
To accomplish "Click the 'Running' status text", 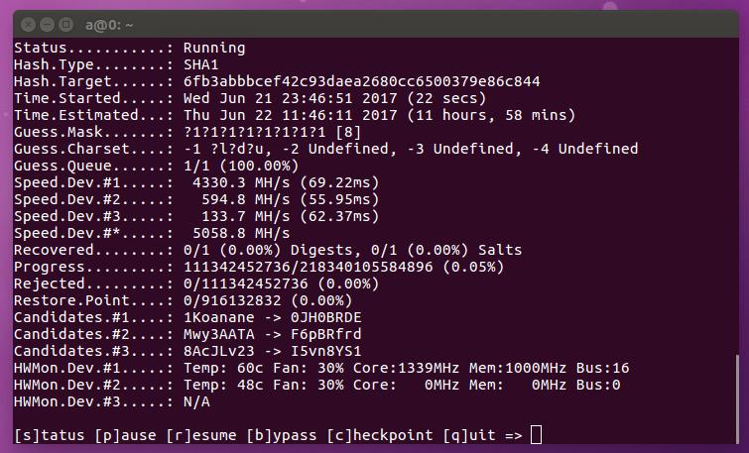I will (x=214, y=47).
